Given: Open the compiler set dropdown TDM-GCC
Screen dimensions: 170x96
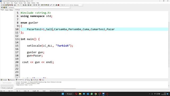Looking at the screenshot, I should coord(71,5).
